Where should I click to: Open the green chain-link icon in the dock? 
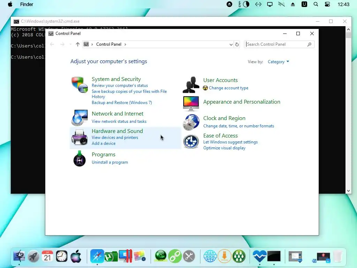pyautogui.click(x=175, y=256)
